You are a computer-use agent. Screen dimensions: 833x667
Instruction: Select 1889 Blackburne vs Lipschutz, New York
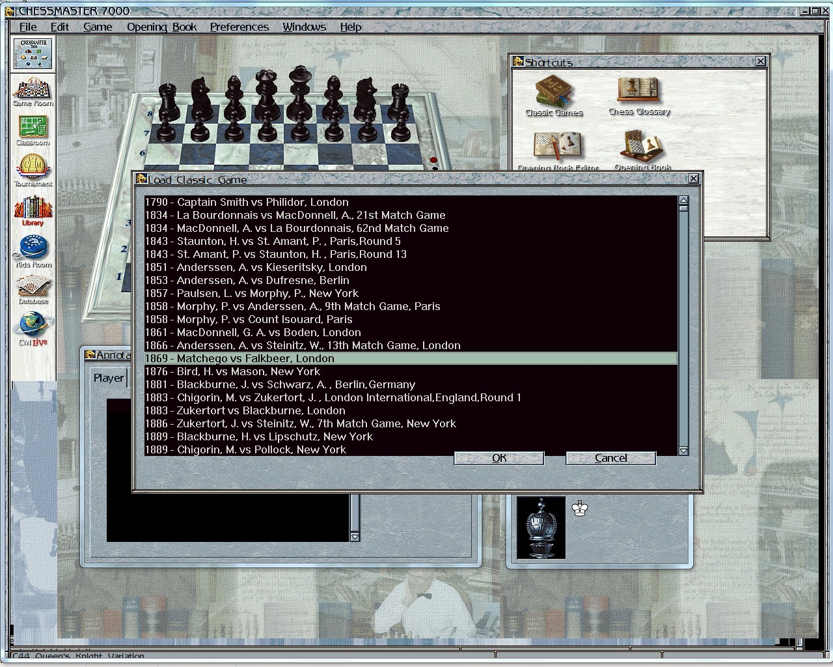pos(411,436)
